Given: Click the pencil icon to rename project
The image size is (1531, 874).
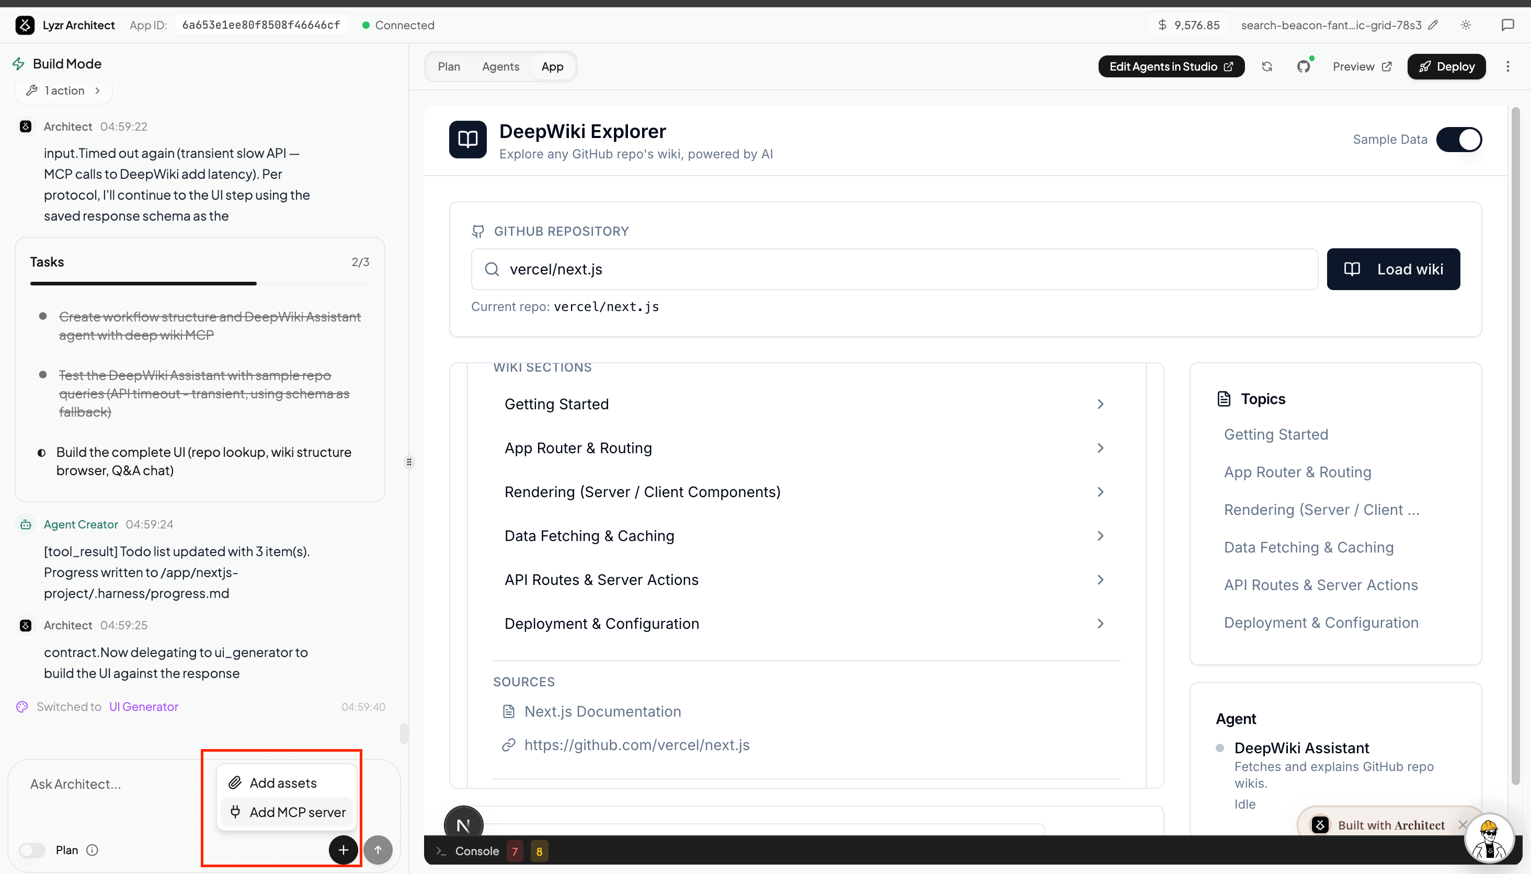Looking at the screenshot, I should [x=1433, y=25].
